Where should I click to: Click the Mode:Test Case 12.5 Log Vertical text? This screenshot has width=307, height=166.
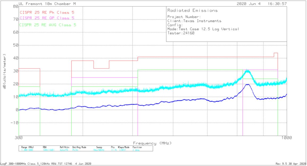203,29
